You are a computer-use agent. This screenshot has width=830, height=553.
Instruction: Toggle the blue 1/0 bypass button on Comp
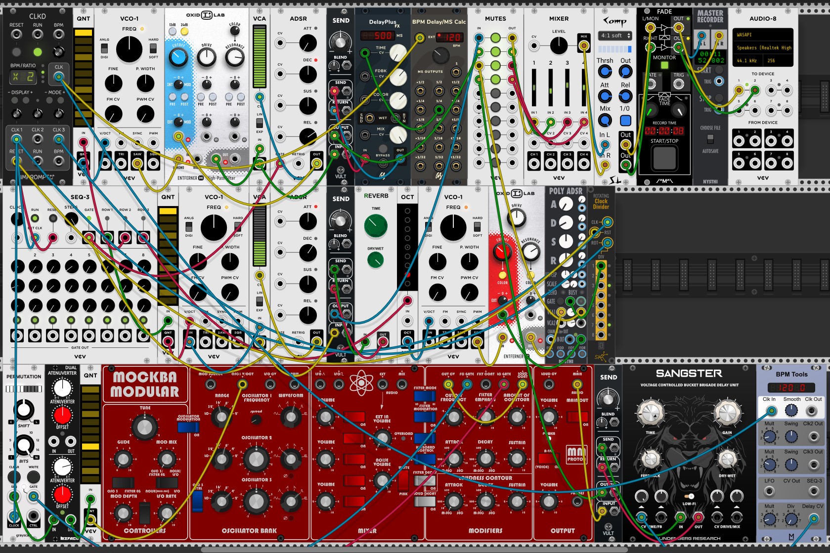pyautogui.click(x=625, y=120)
